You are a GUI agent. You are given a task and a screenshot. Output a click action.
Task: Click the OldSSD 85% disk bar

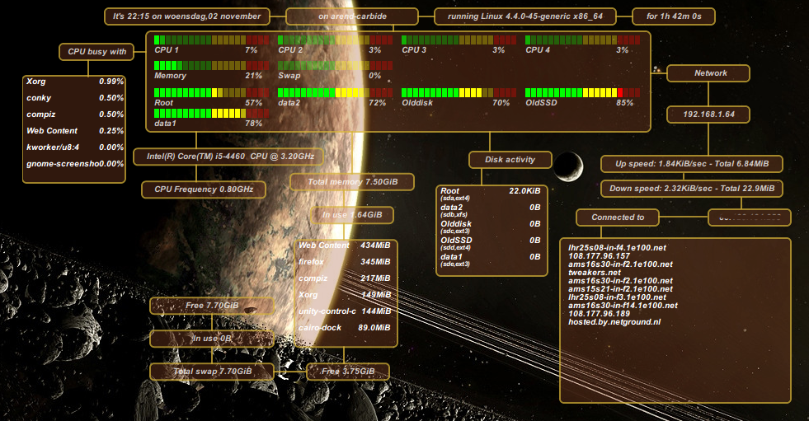[583, 93]
